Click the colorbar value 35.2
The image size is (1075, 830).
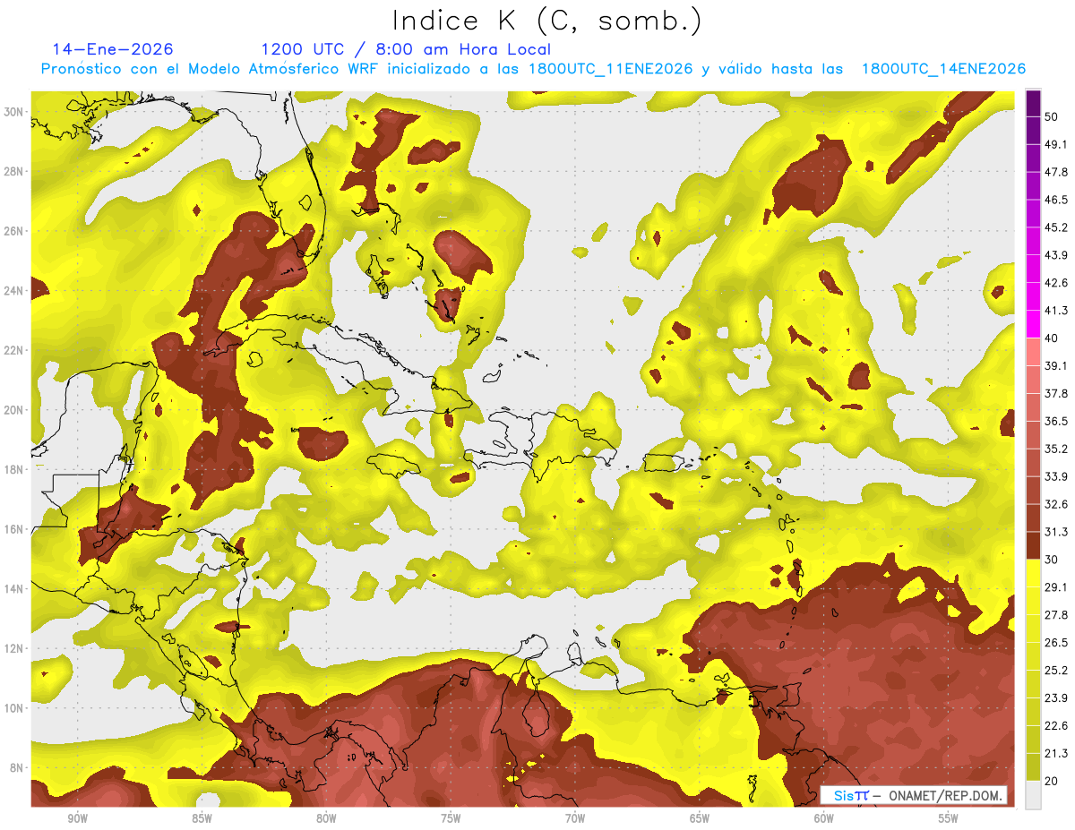click(x=1056, y=449)
